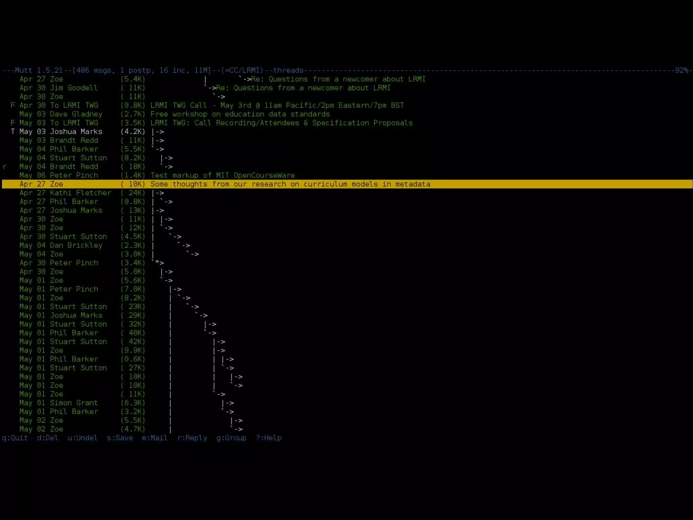Click the s:Save shortcut label

[x=120, y=438]
